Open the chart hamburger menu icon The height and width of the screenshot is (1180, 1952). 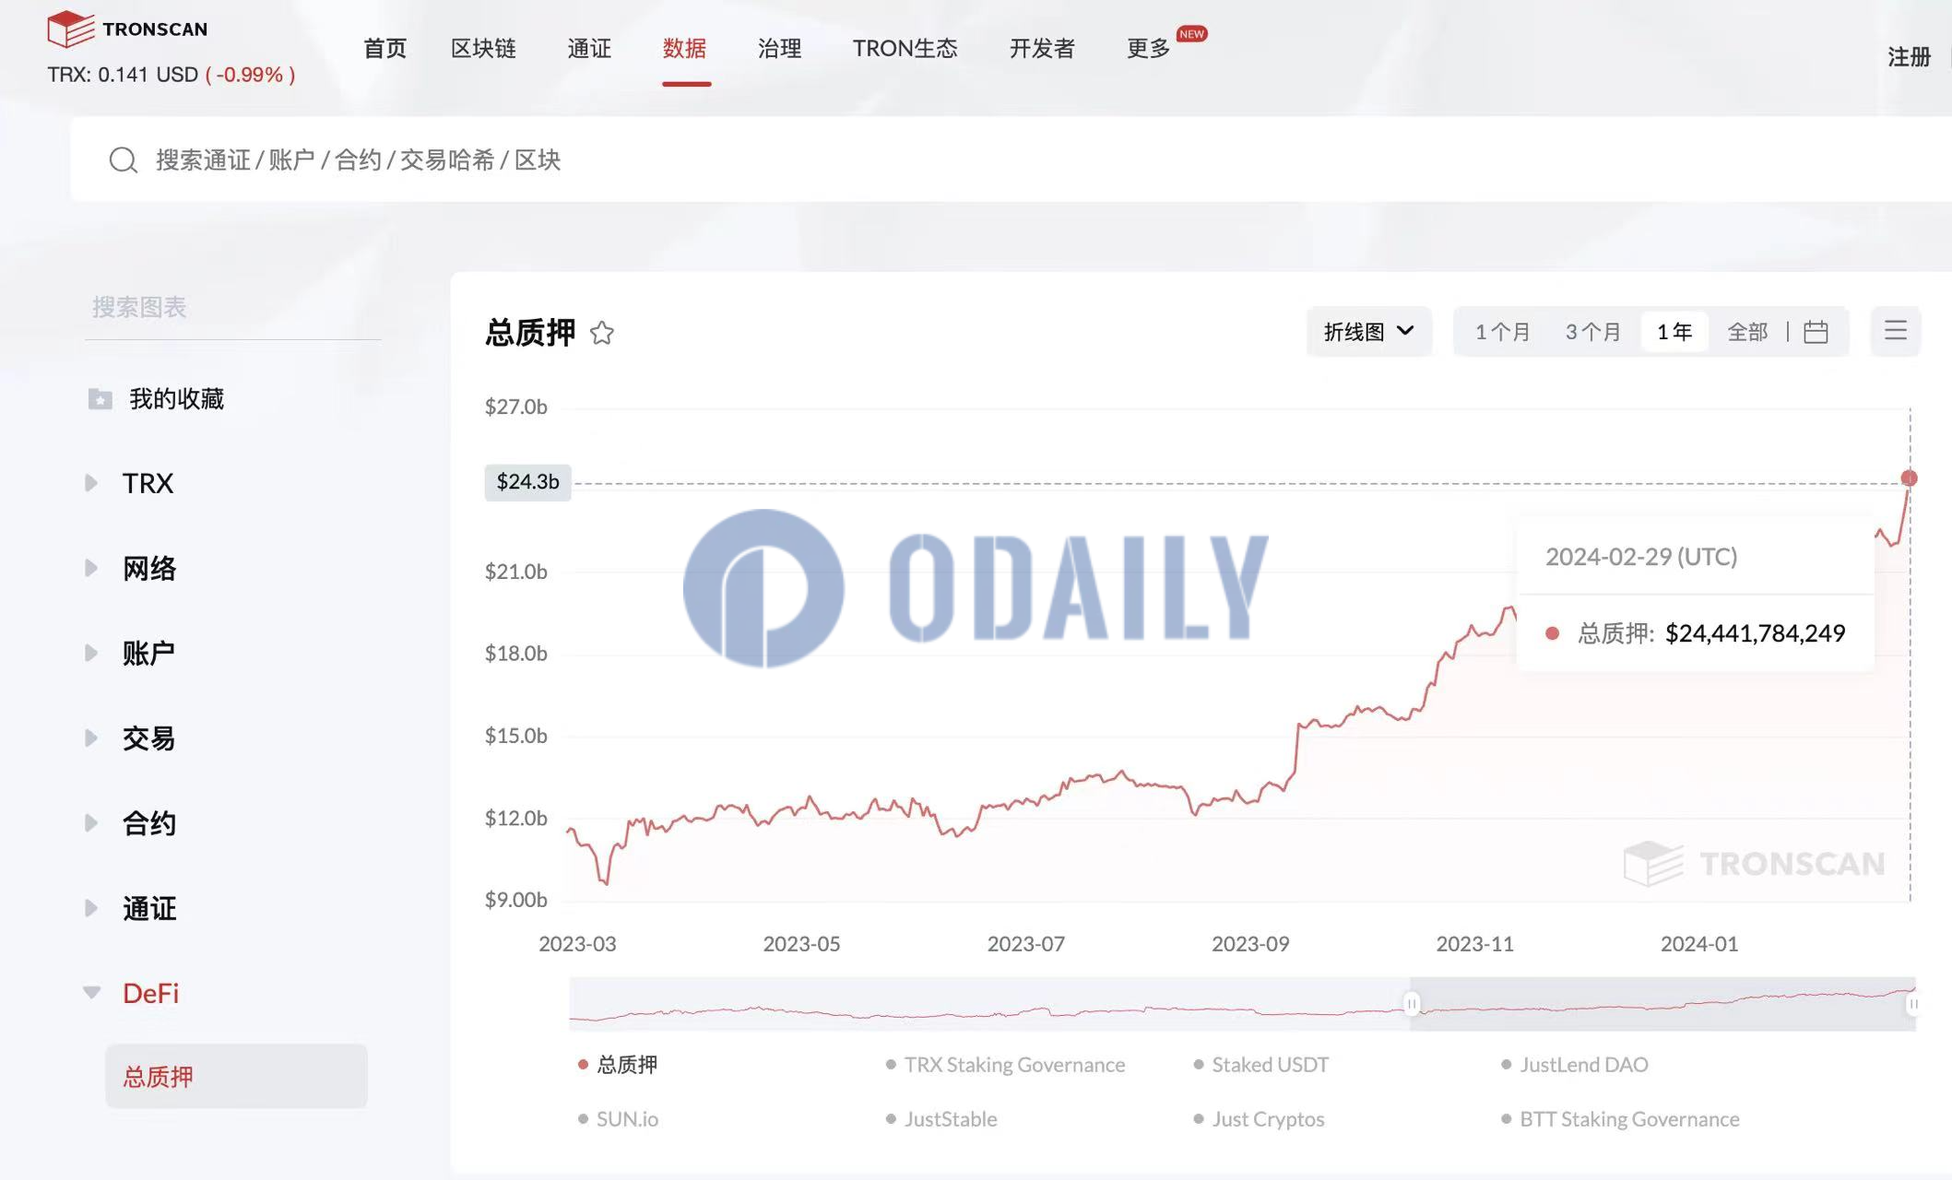click(x=1896, y=330)
